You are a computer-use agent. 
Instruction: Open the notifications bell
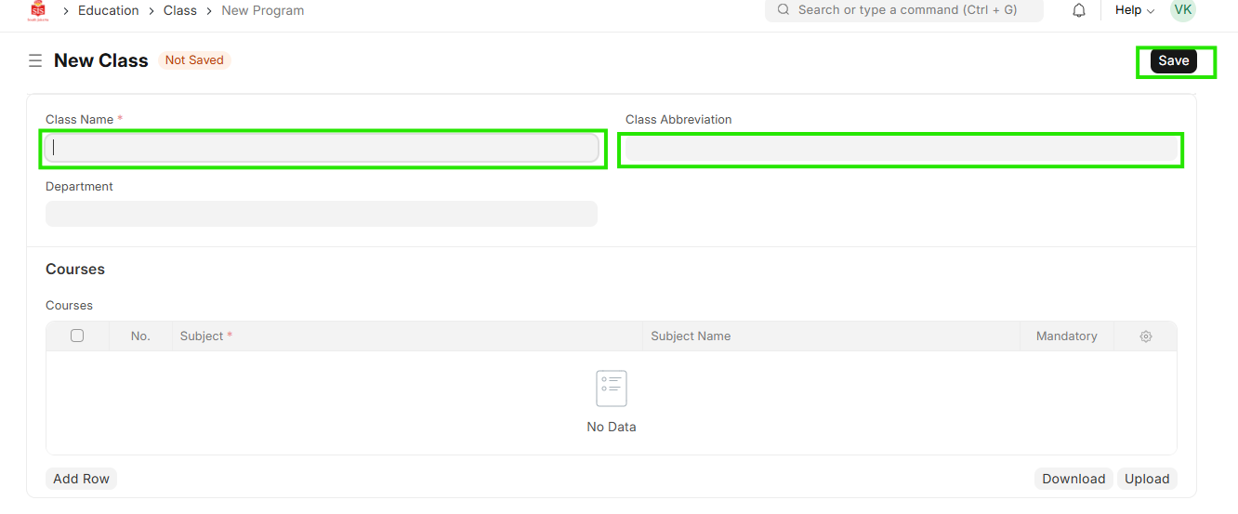click(x=1079, y=10)
